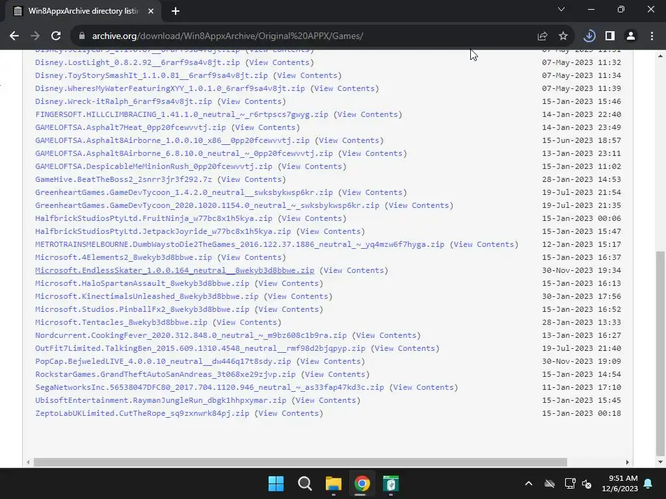Viewport: 666px width, 499px height.
Task: Download GrandTheftAutoSanAndreas zip
Action: click(x=165, y=374)
